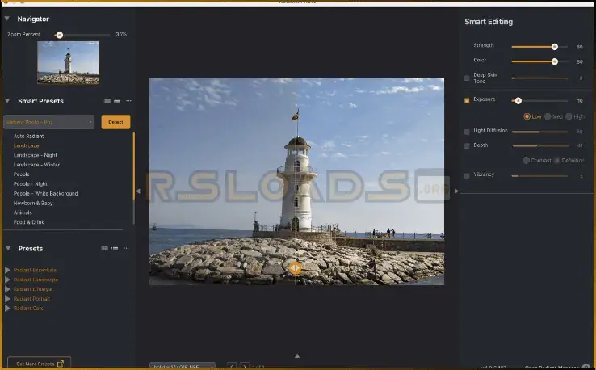Image resolution: width=596 pixels, height=370 pixels.
Task: Enable Light Diffusion checkbox
Action: (467, 132)
